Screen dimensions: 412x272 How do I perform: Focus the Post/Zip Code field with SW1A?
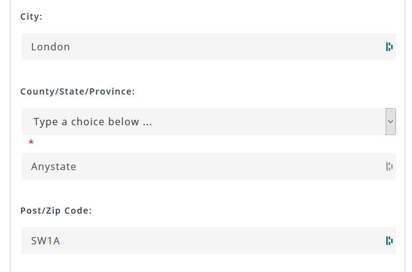tap(209, 241)
